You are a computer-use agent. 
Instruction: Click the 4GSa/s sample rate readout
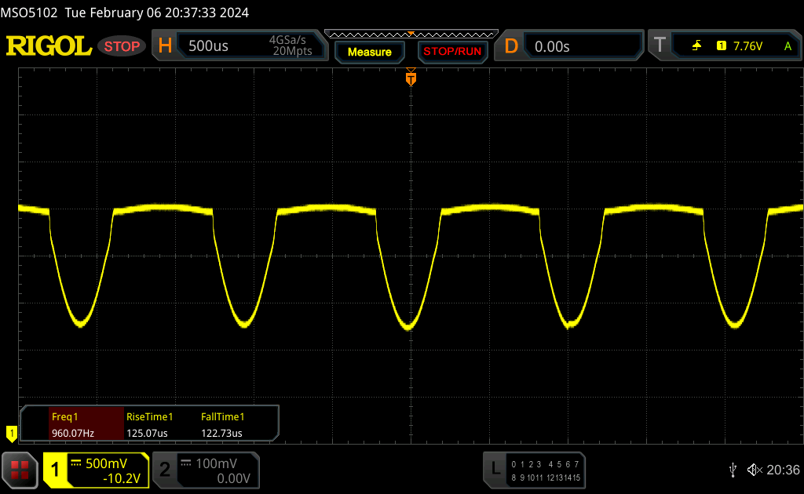[x=287, y=40]
